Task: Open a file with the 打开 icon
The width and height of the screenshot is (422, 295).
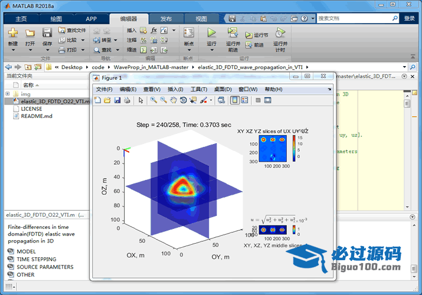Action: coord(30,33)
